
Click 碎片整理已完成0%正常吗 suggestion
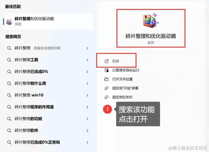coord(49,142)
